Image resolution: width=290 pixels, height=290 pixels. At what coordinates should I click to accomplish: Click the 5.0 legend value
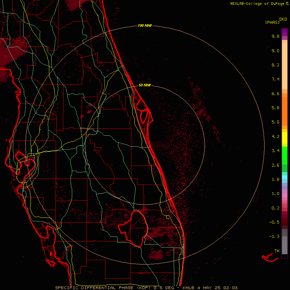pyautogui.click(x=275, y=122)
